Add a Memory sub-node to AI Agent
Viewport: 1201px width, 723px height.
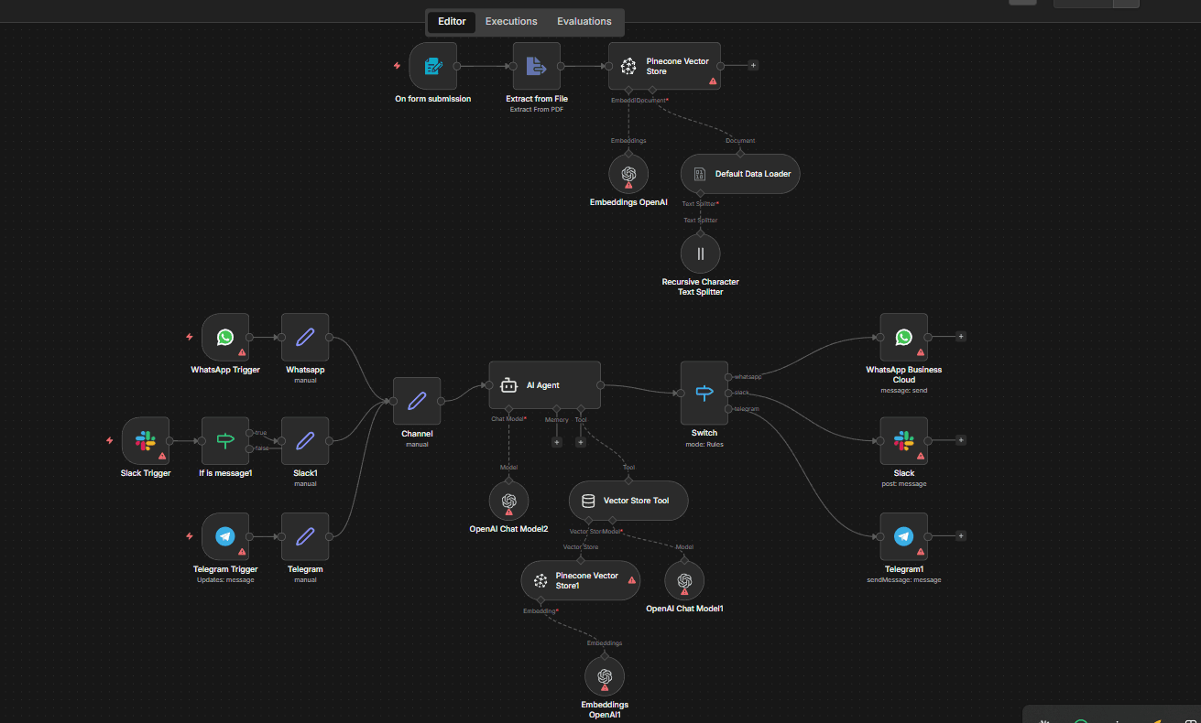coord(556,442)
